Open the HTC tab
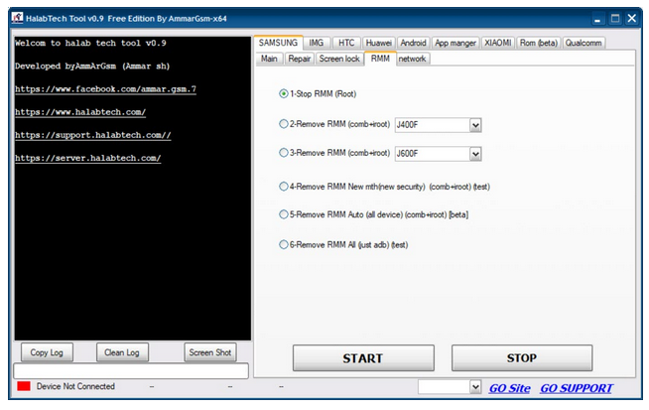Viewport: 649px width, 410px height. click(346, 43)
